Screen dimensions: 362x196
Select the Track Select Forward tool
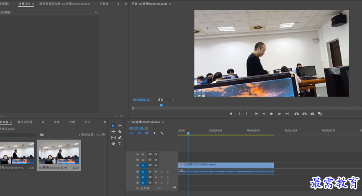coord(120,126)
